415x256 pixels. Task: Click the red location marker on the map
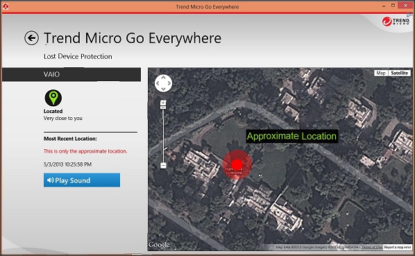pos(237,164)
